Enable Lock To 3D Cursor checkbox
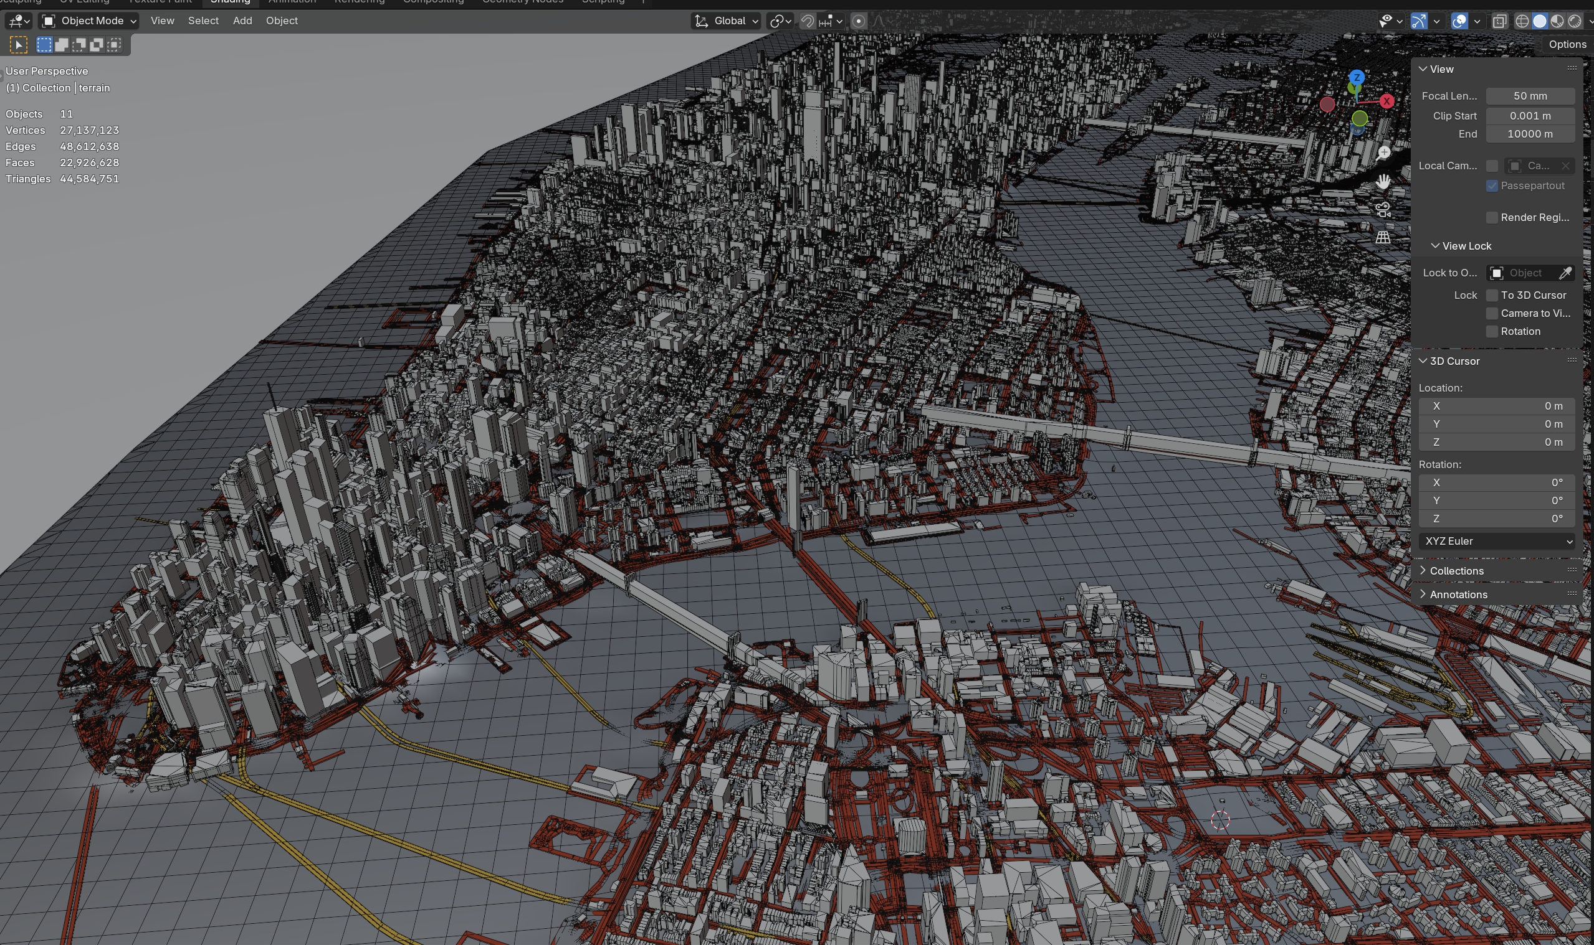Image resolution: width=1594 pixels, height=945 pixels. click(1491, 295)
